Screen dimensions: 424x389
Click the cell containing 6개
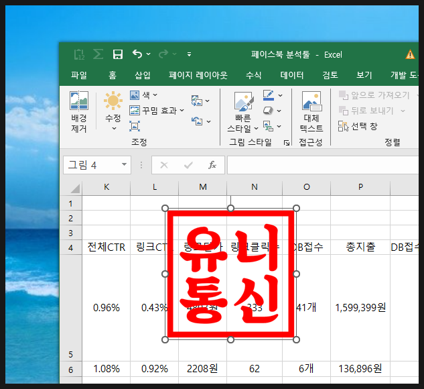click(x=306, y=369)
